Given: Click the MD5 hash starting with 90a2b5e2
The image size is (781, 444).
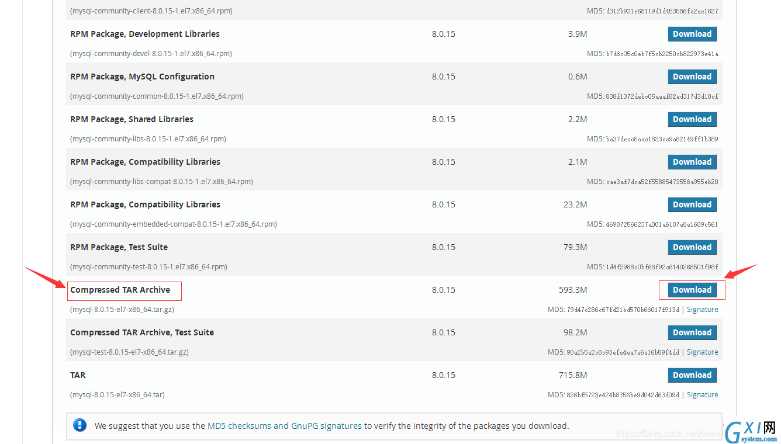Looking at the screenshot, I should [x=623, y=352].
